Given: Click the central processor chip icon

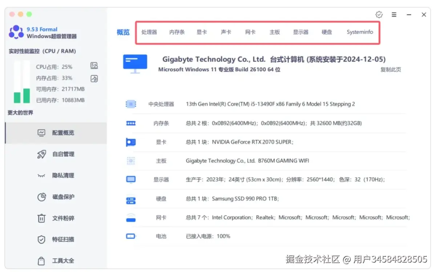Looking at the screenshot, I should pos(131,104).
